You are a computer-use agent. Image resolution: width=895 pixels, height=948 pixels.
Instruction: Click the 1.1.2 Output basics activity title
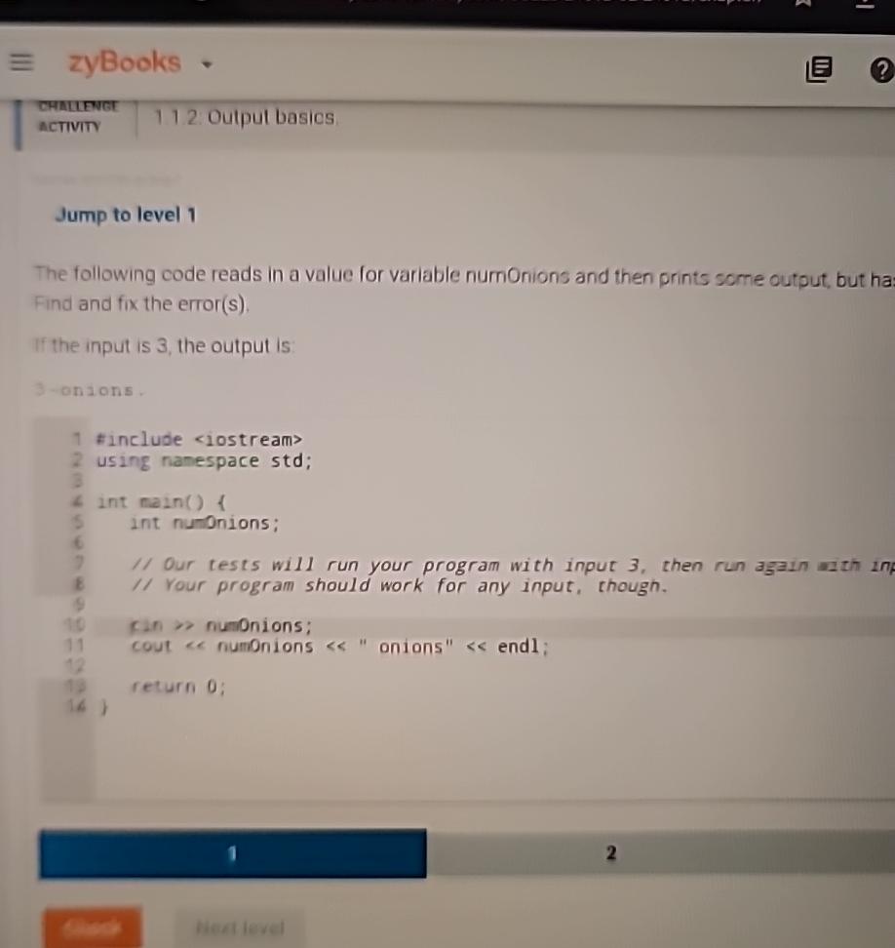pyautogui.click(x=245, y=116)
